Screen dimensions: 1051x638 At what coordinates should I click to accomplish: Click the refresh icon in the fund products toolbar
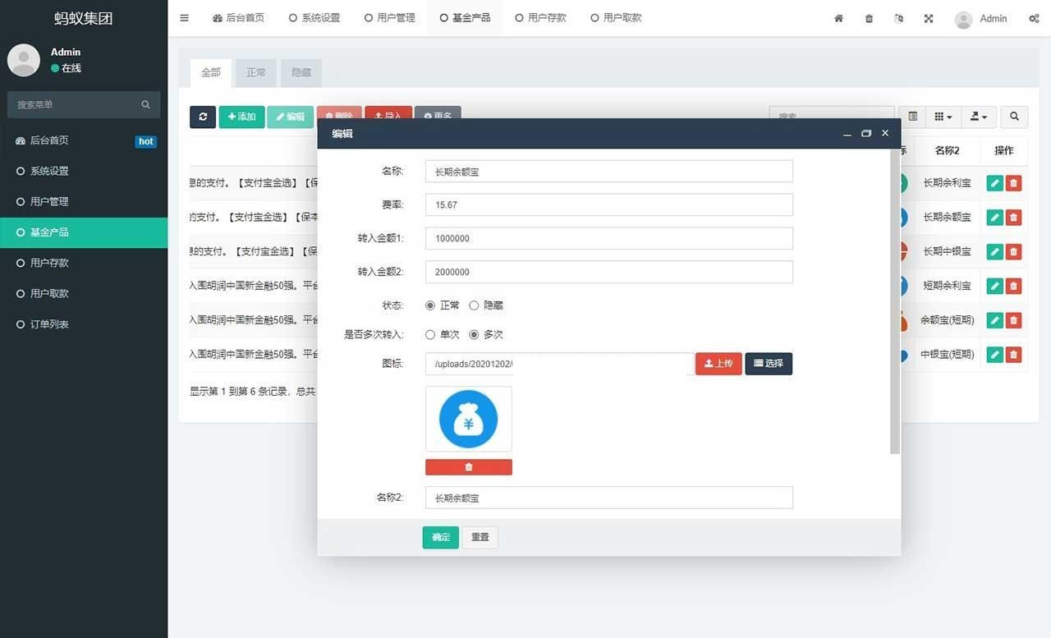(203, 117)
